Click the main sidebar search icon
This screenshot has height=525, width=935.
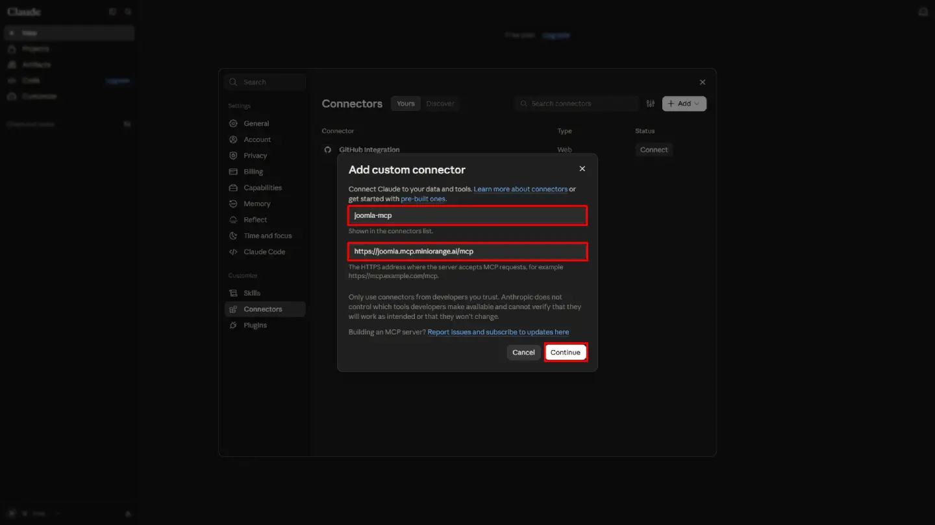(128, 12)
